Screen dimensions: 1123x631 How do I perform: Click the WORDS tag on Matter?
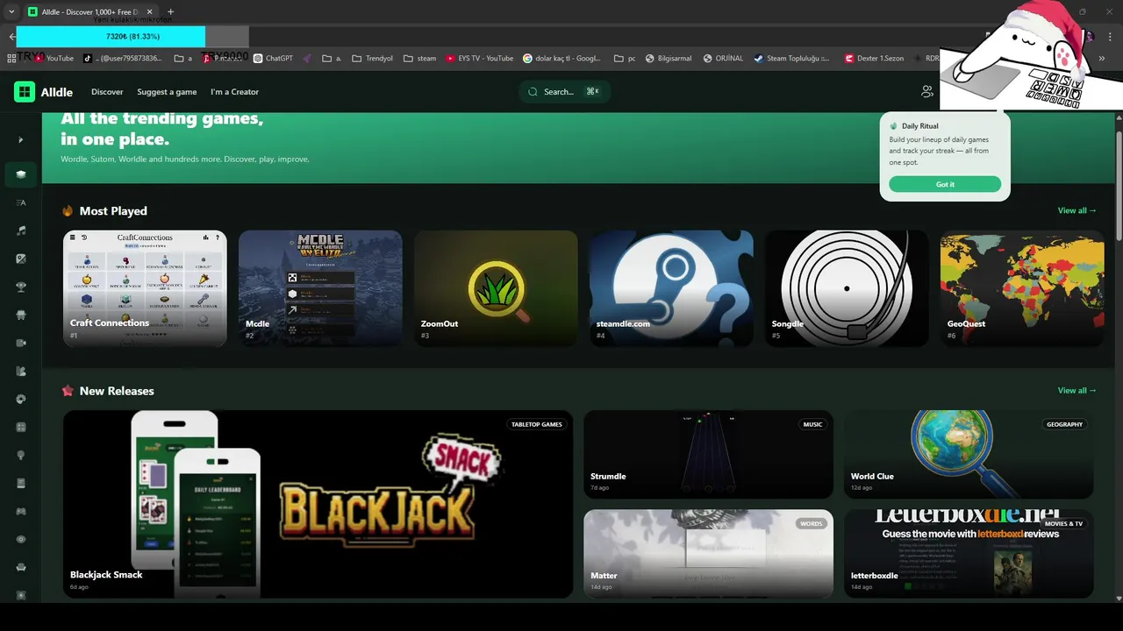[x=812, y=524]
